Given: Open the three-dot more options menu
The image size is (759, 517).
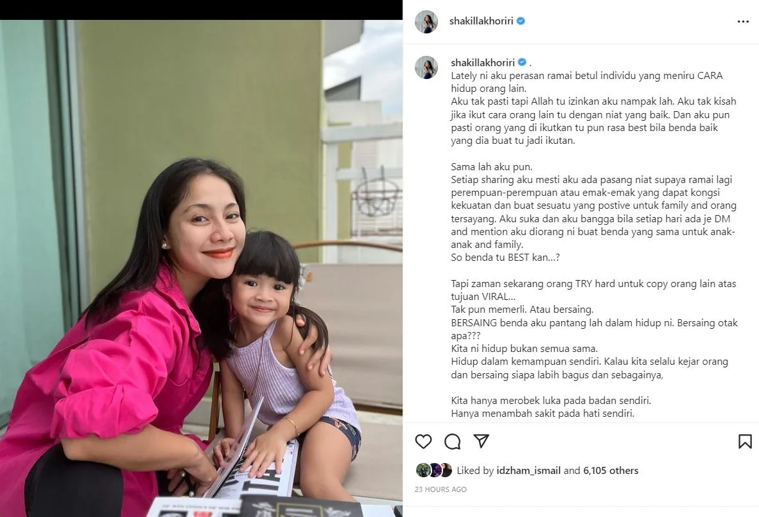Looking at the screenshot, I should [x=743, y=22].
